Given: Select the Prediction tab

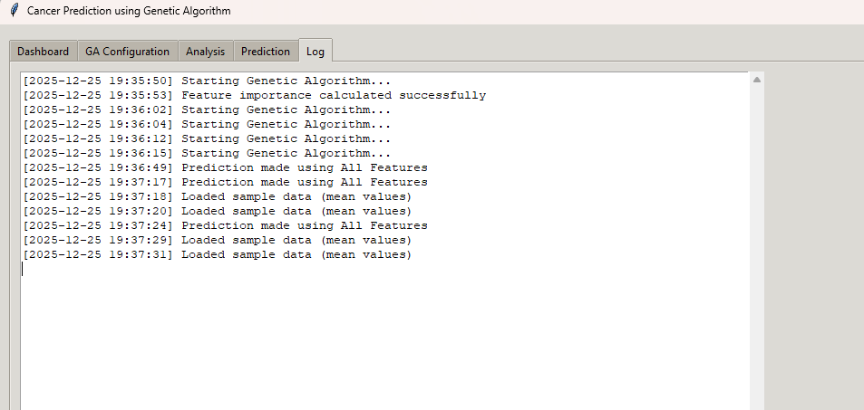Looking at the screenshot, I should click(x=266, y=52).
